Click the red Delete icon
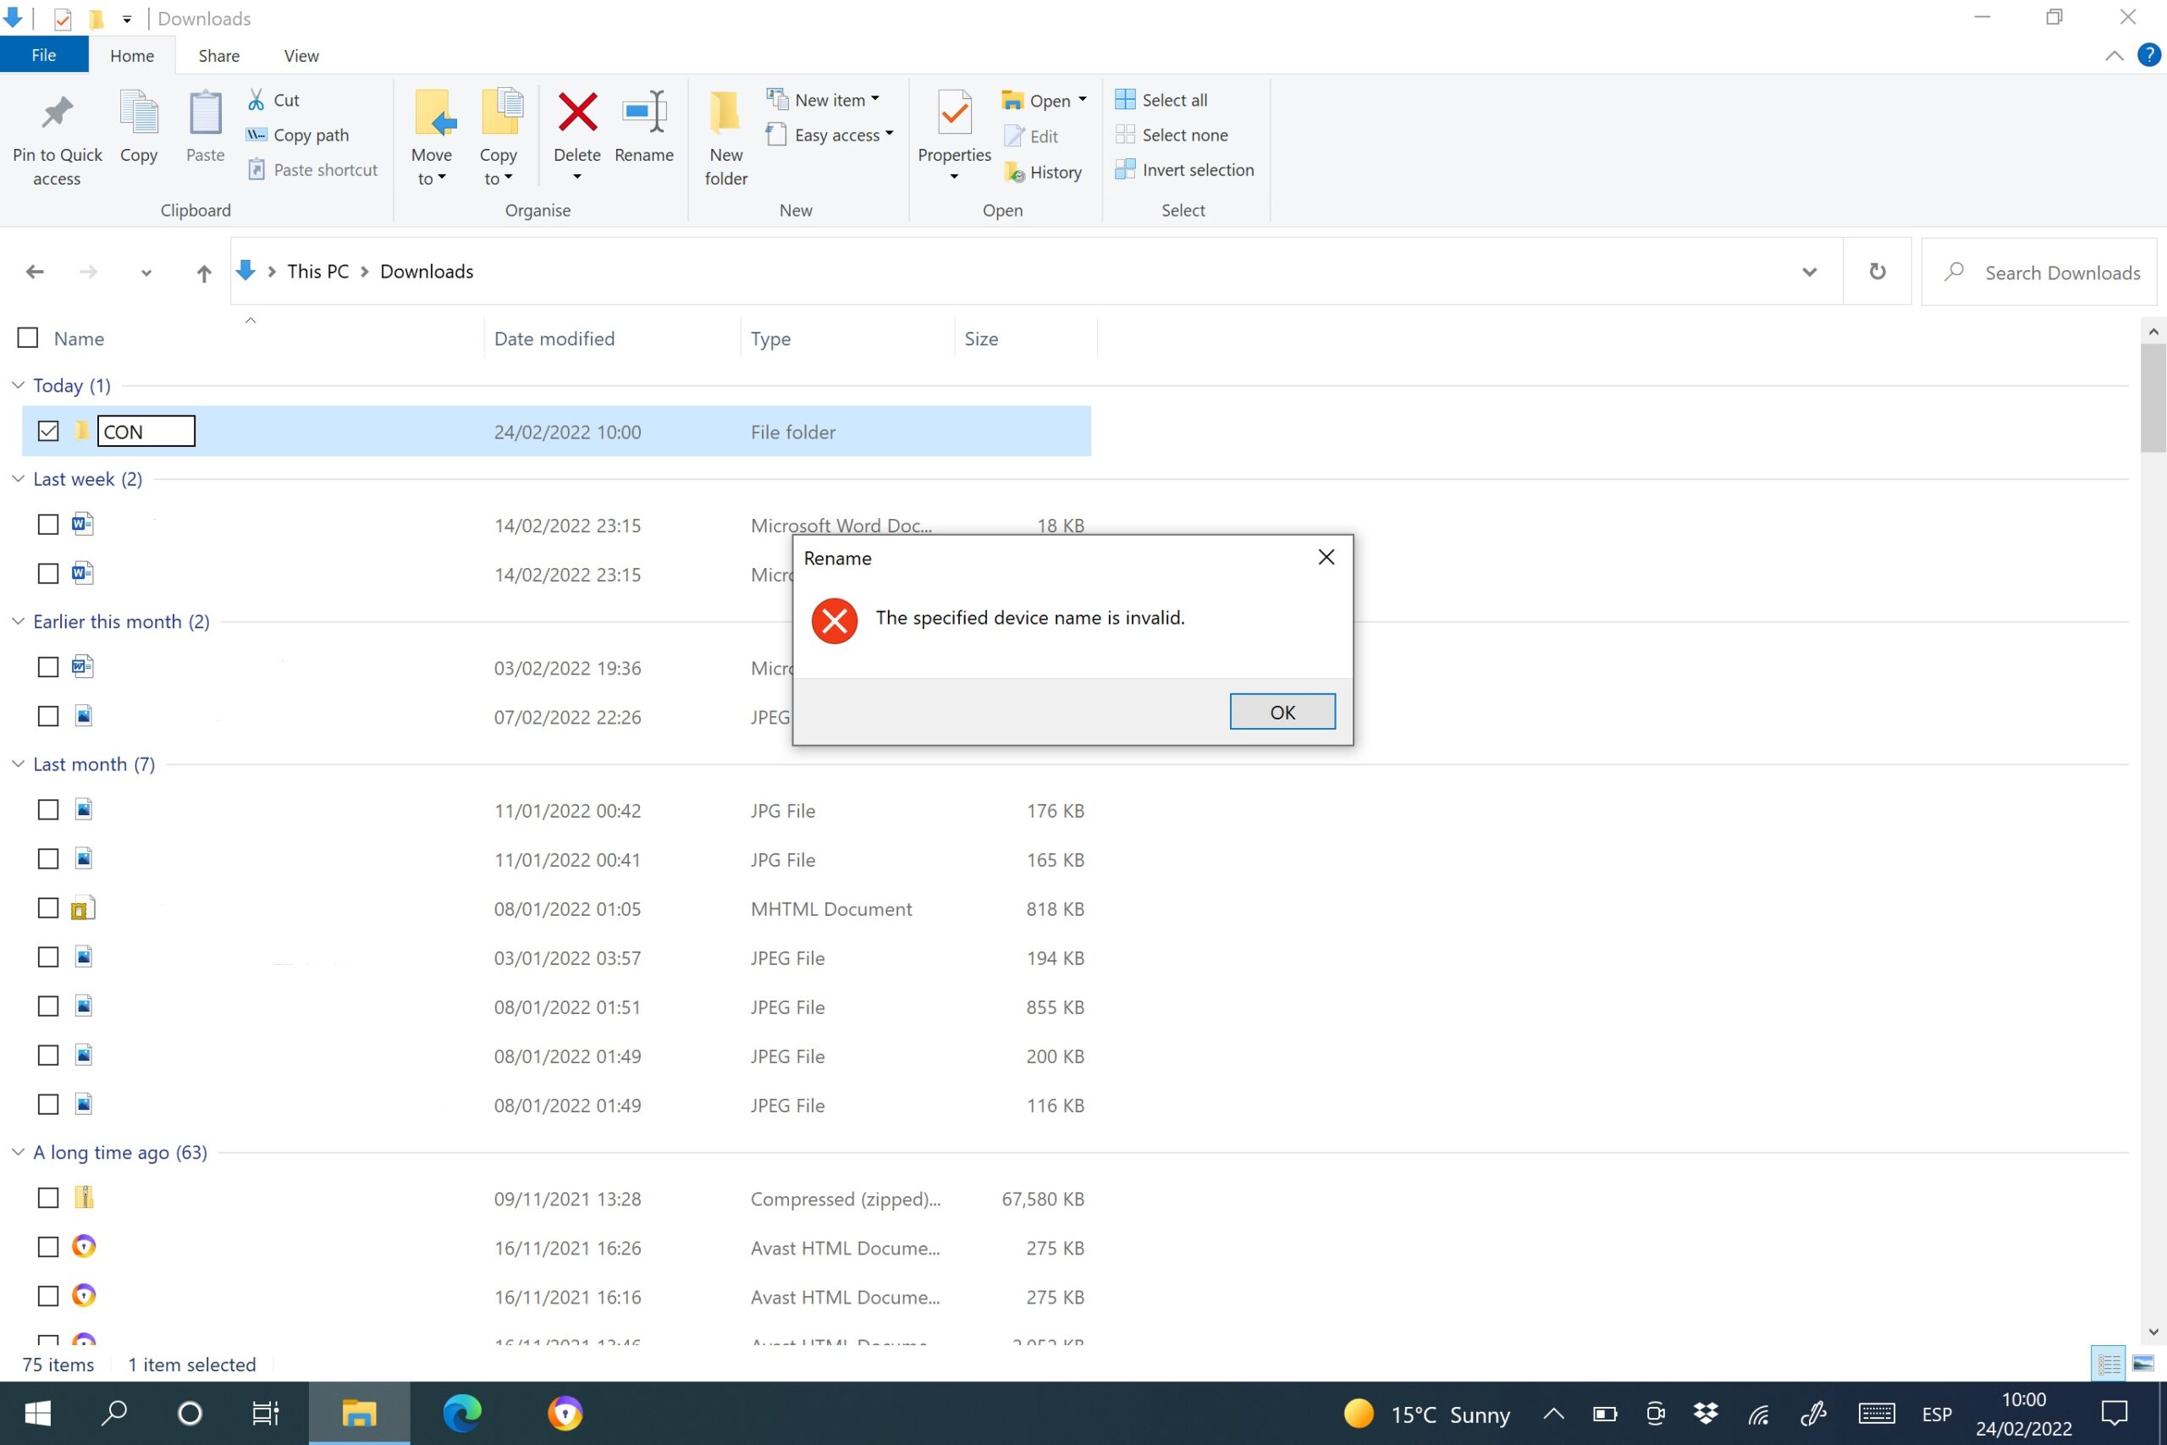The image size is (2167, 1445). [576, 113]
